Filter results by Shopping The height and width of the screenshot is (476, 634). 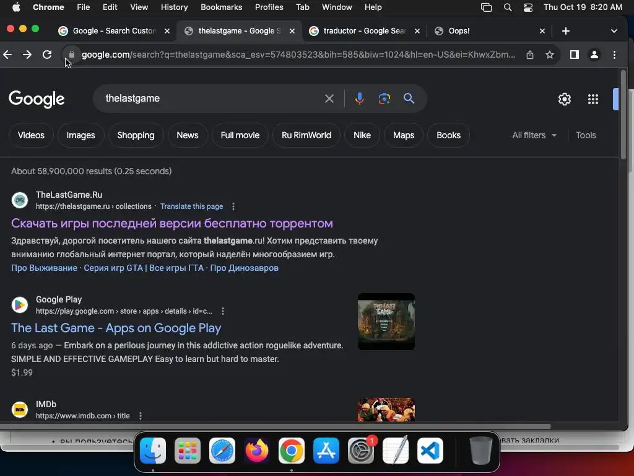pos(136,135)
